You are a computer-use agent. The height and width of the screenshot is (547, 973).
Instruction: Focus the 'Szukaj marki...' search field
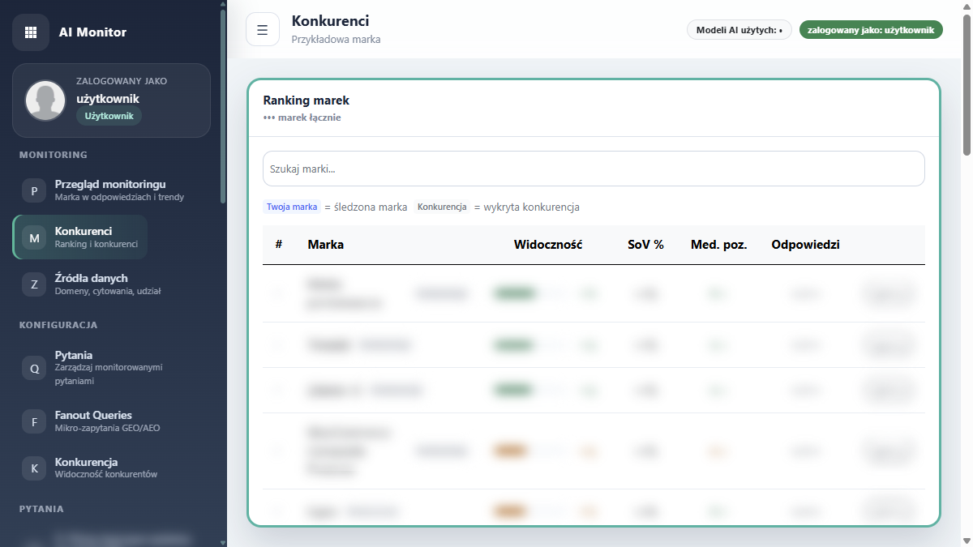[x=594, y=169]
